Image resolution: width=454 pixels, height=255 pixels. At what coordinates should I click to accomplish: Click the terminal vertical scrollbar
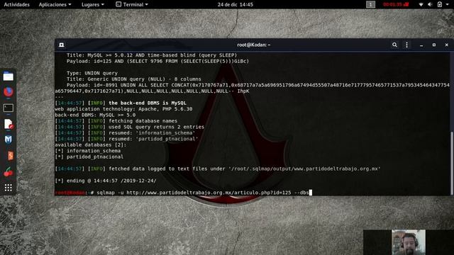(x=452, y=164)
